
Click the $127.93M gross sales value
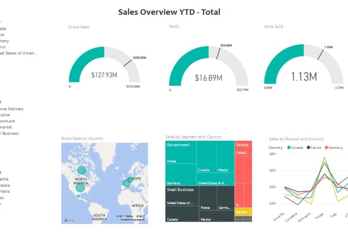tap(104, 75)
